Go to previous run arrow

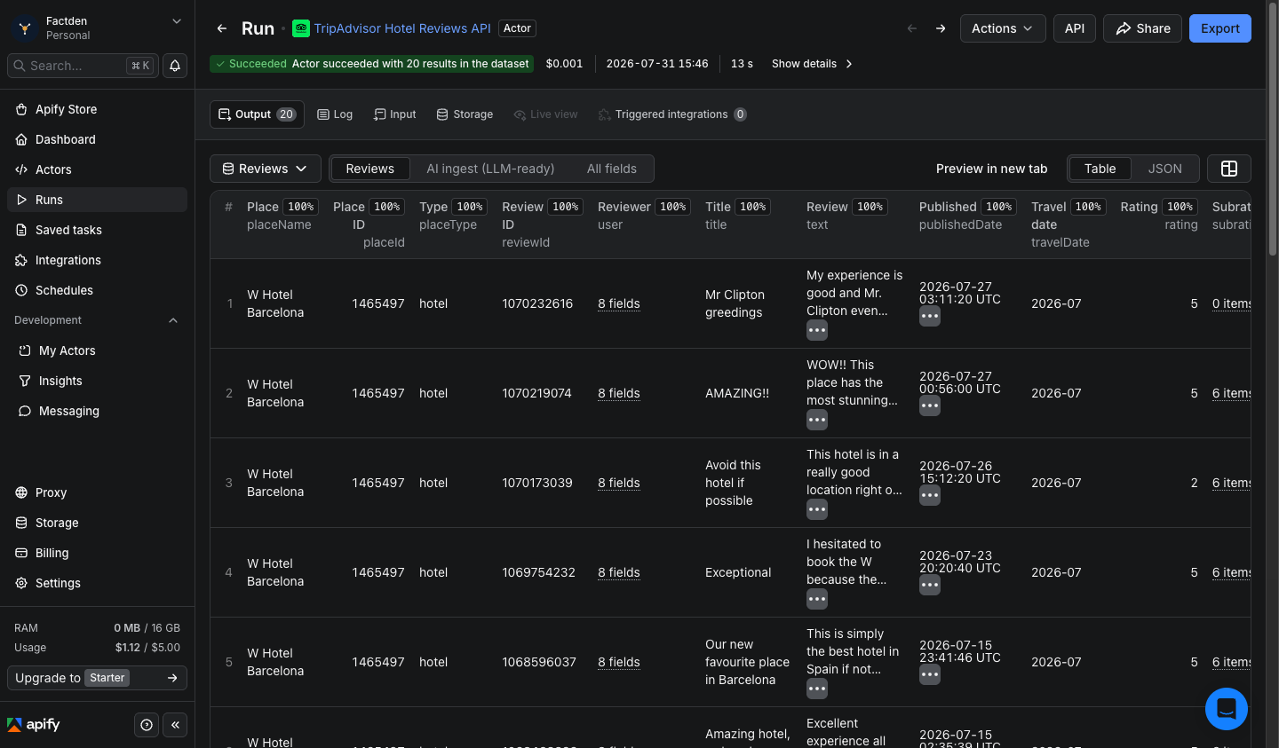coord(912,28)
